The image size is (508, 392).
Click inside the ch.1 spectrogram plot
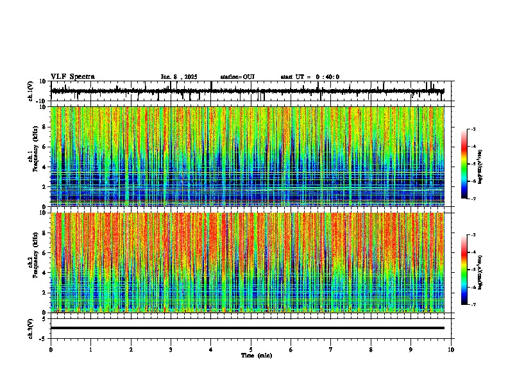coord(248,156)
